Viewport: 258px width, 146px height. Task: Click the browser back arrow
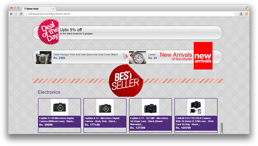pyautogui.click(x=12, y=14)
